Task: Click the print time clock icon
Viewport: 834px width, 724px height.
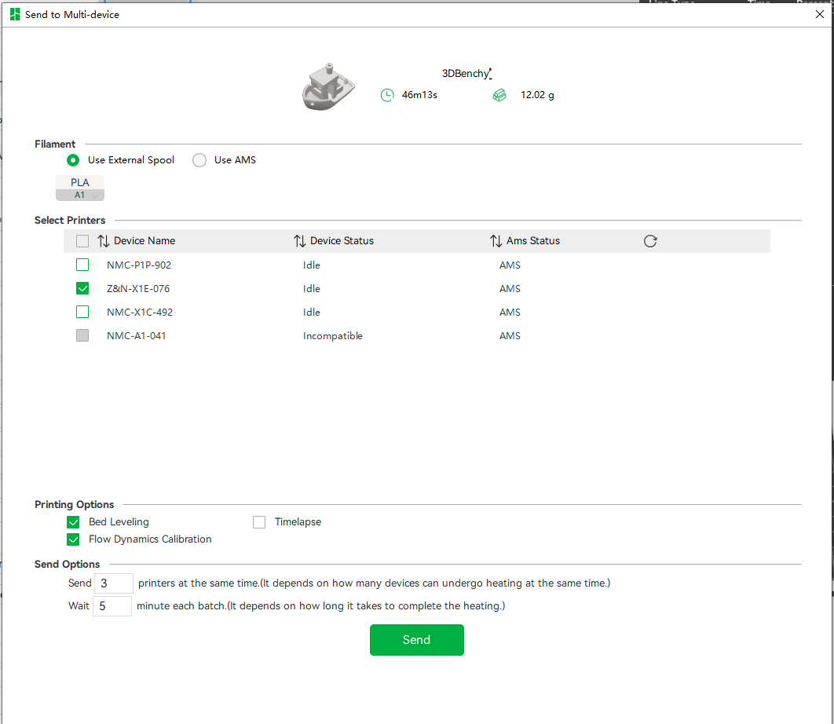Action: pyautogui.click(x=387, y=95)
